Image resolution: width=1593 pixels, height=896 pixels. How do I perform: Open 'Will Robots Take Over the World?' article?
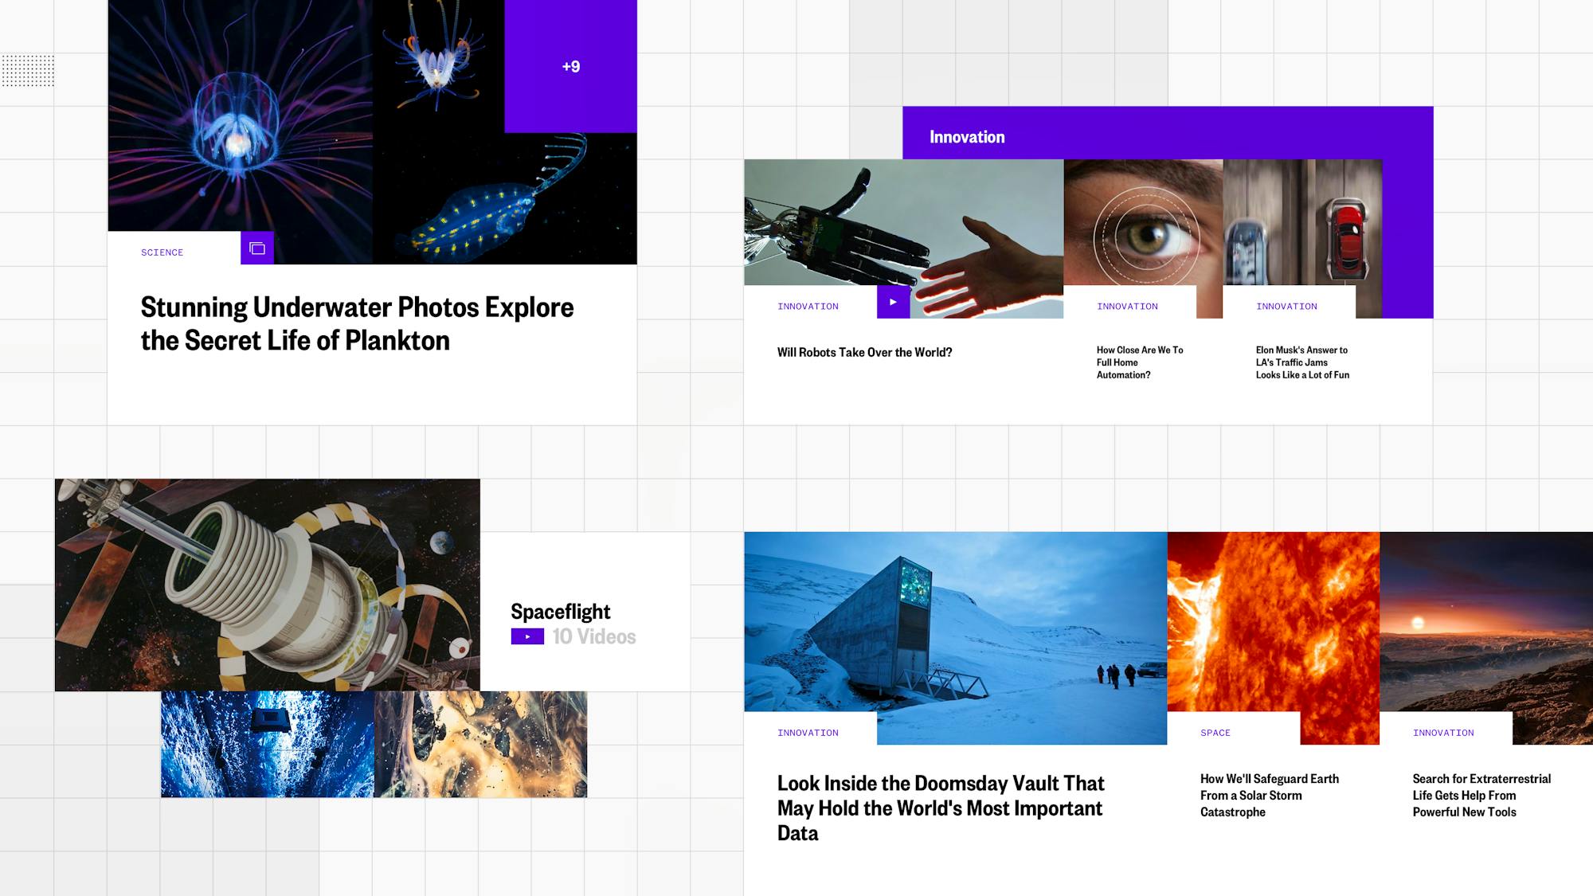pyautogui.click(x=864, y=352)
